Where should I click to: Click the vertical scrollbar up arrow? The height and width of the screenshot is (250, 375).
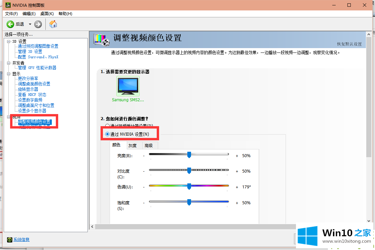[x=369, y=34]
